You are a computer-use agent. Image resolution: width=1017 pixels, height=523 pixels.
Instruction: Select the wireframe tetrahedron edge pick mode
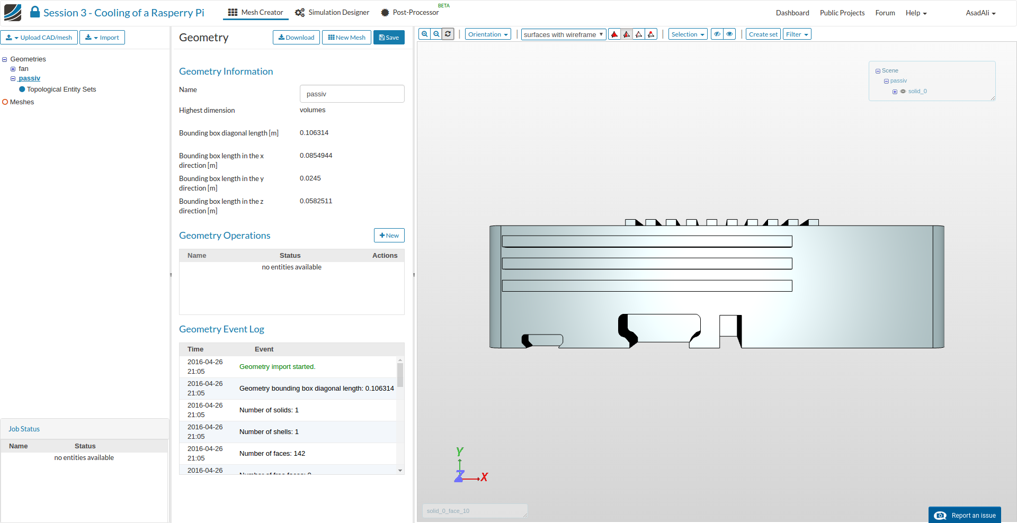[x=639, y=34]
